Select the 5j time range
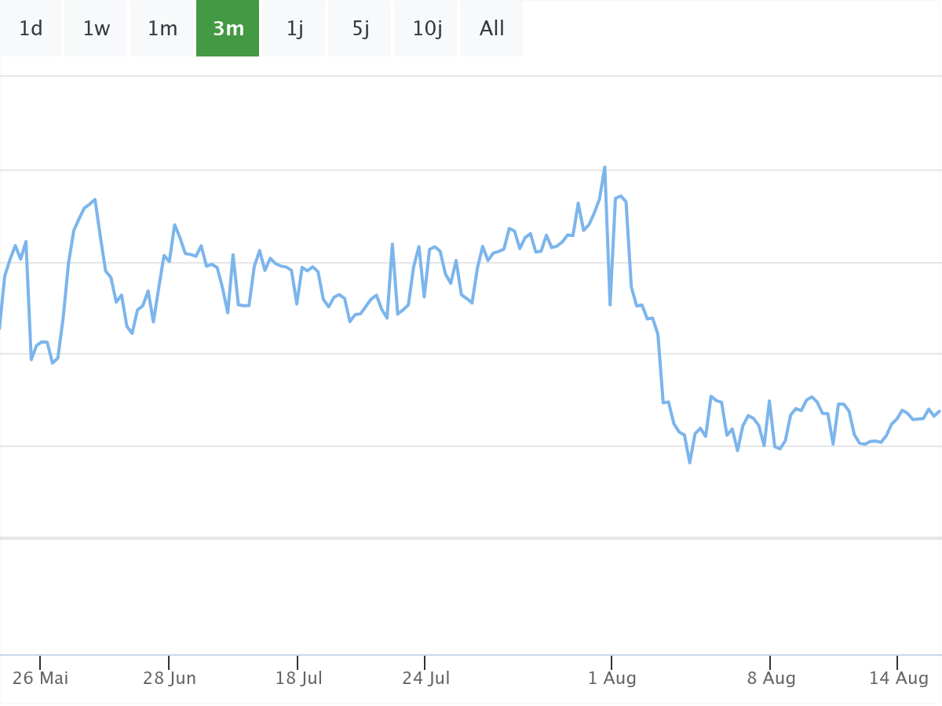This screenshot has height=706, width=942. (x=360, y=29)
